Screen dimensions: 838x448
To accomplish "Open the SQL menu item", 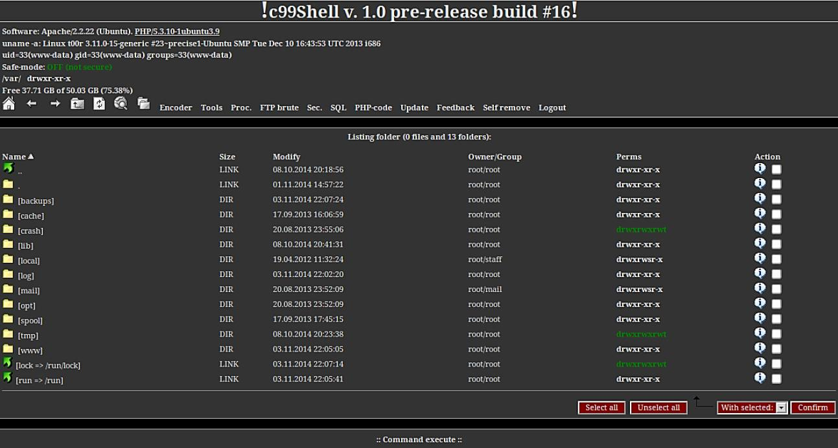I will pos(338,107).
